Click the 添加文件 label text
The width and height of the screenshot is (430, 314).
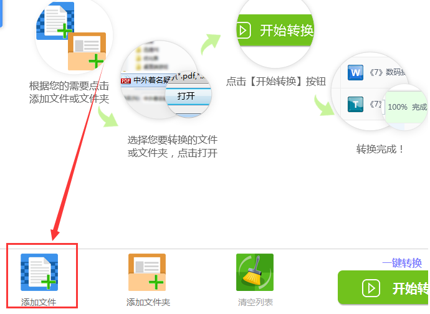pyautogui.click(x=39, y=302)
